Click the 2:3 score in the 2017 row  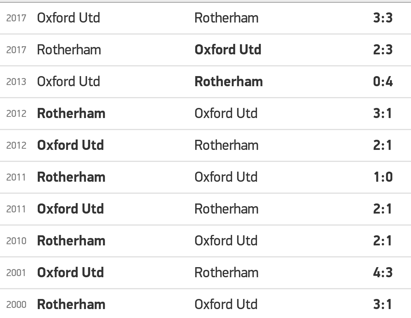click(x=383, y=50)
